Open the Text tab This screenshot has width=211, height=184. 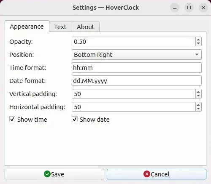coord(60,27)
